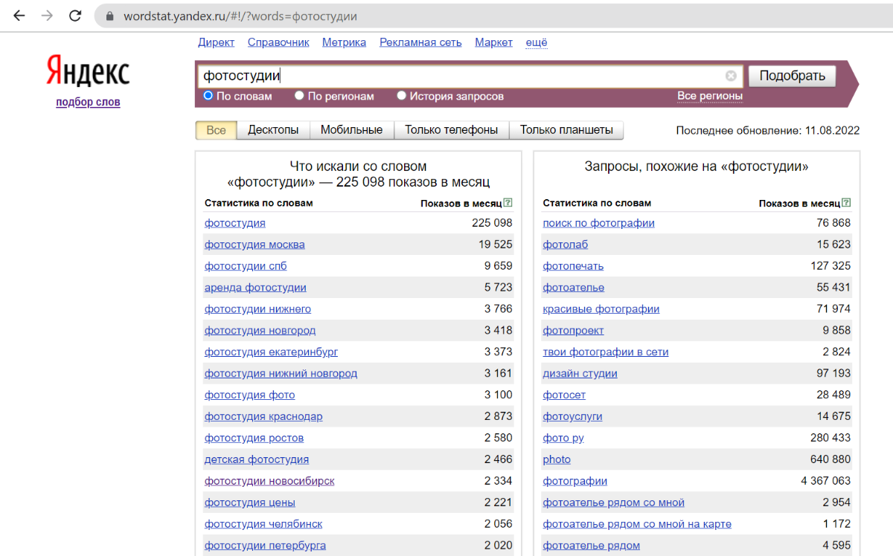Open the «фотостудия краснодар» keyword link
The width and height of the screenshot is (893, 556).
click(264, 416)
